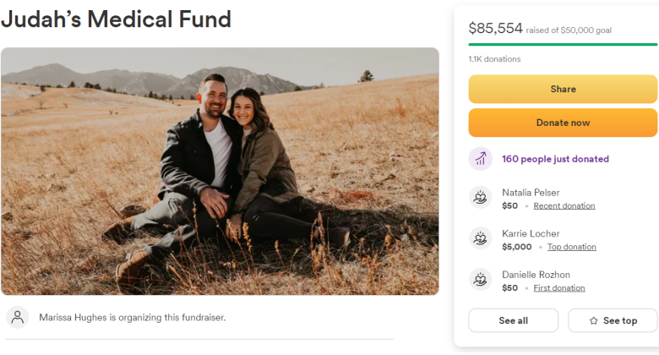Viewport: 659px width, 355px height.
Task: Share this fundraiser
Action: pos(563,89)
